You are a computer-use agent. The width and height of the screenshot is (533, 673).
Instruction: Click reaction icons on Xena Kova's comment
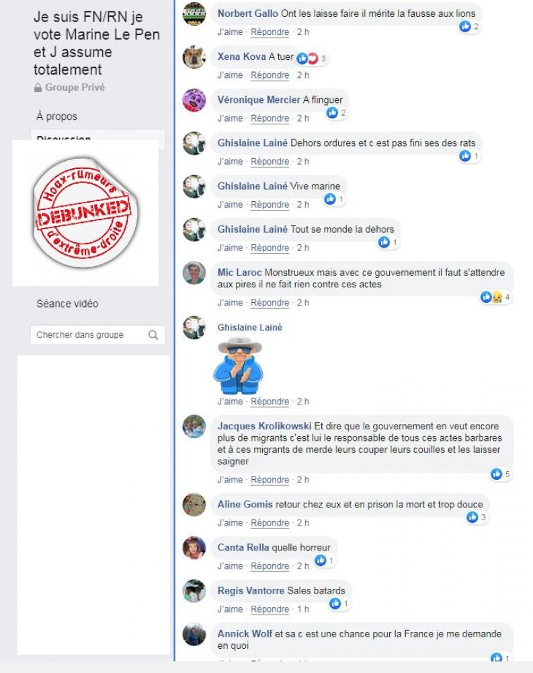(312, 59)
